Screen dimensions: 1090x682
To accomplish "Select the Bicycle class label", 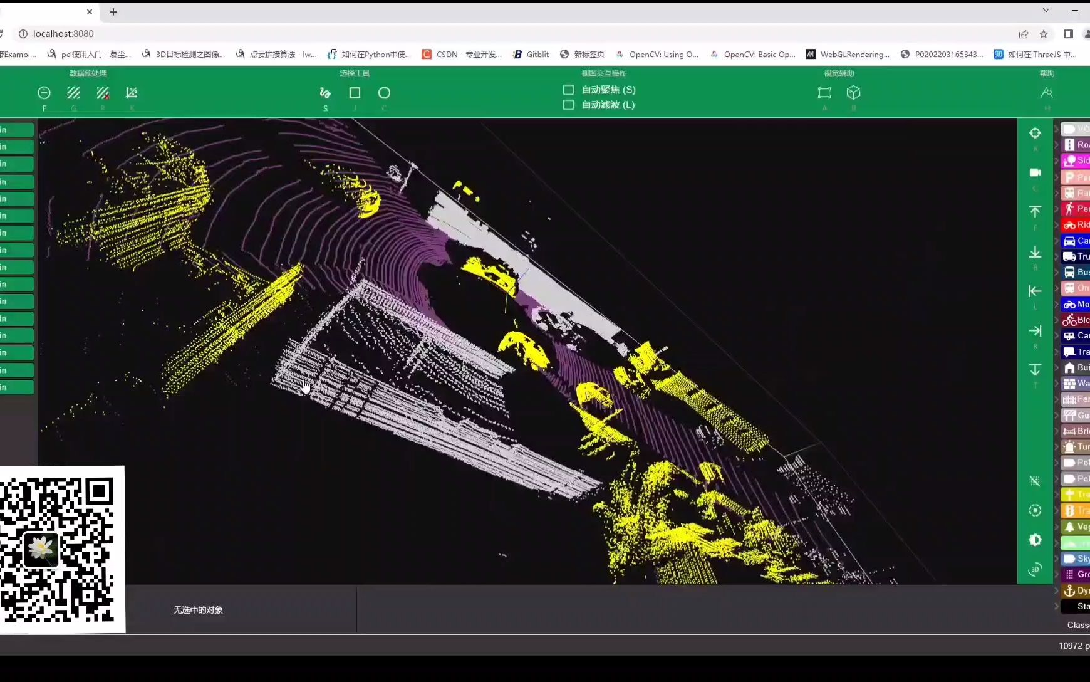I will 1076,320.
